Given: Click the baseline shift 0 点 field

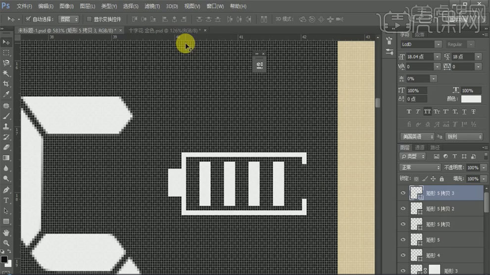Looking at the screenshot, I should pyautogui.click(x=416, y=99).
